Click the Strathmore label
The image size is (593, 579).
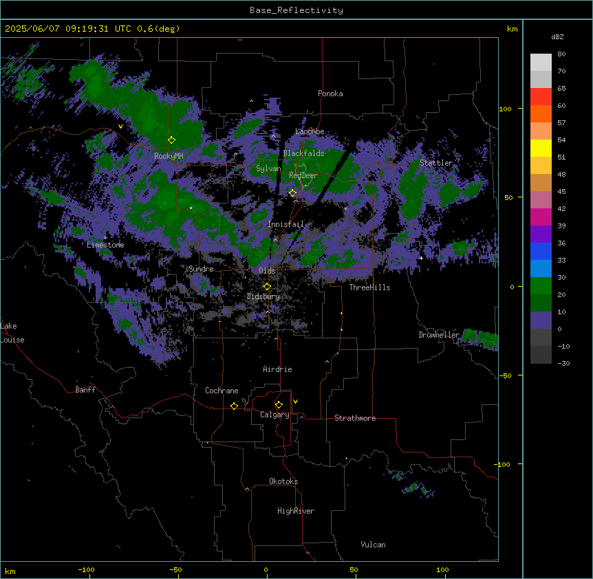[x=355, y=418]
